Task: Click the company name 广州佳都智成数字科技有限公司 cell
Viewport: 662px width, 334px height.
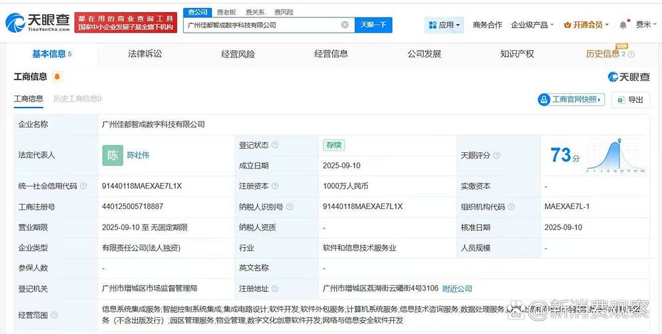Action: pyautogui.click(x=153, y=124)
